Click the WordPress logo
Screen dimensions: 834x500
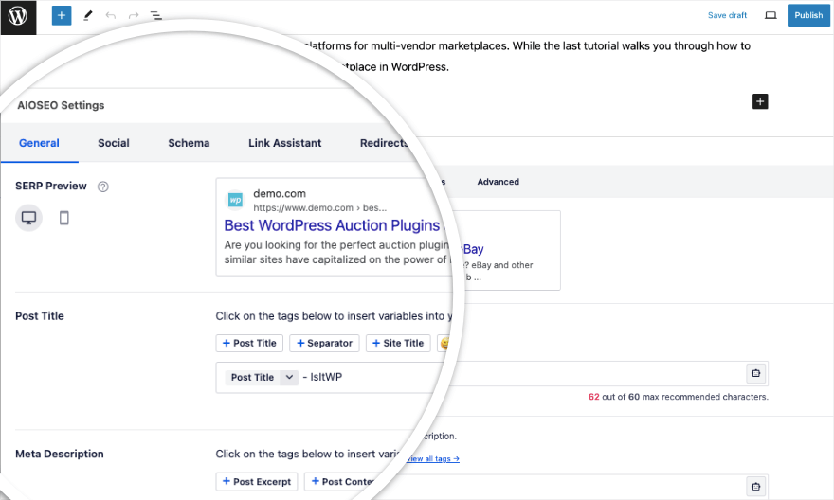click(18, 16)
